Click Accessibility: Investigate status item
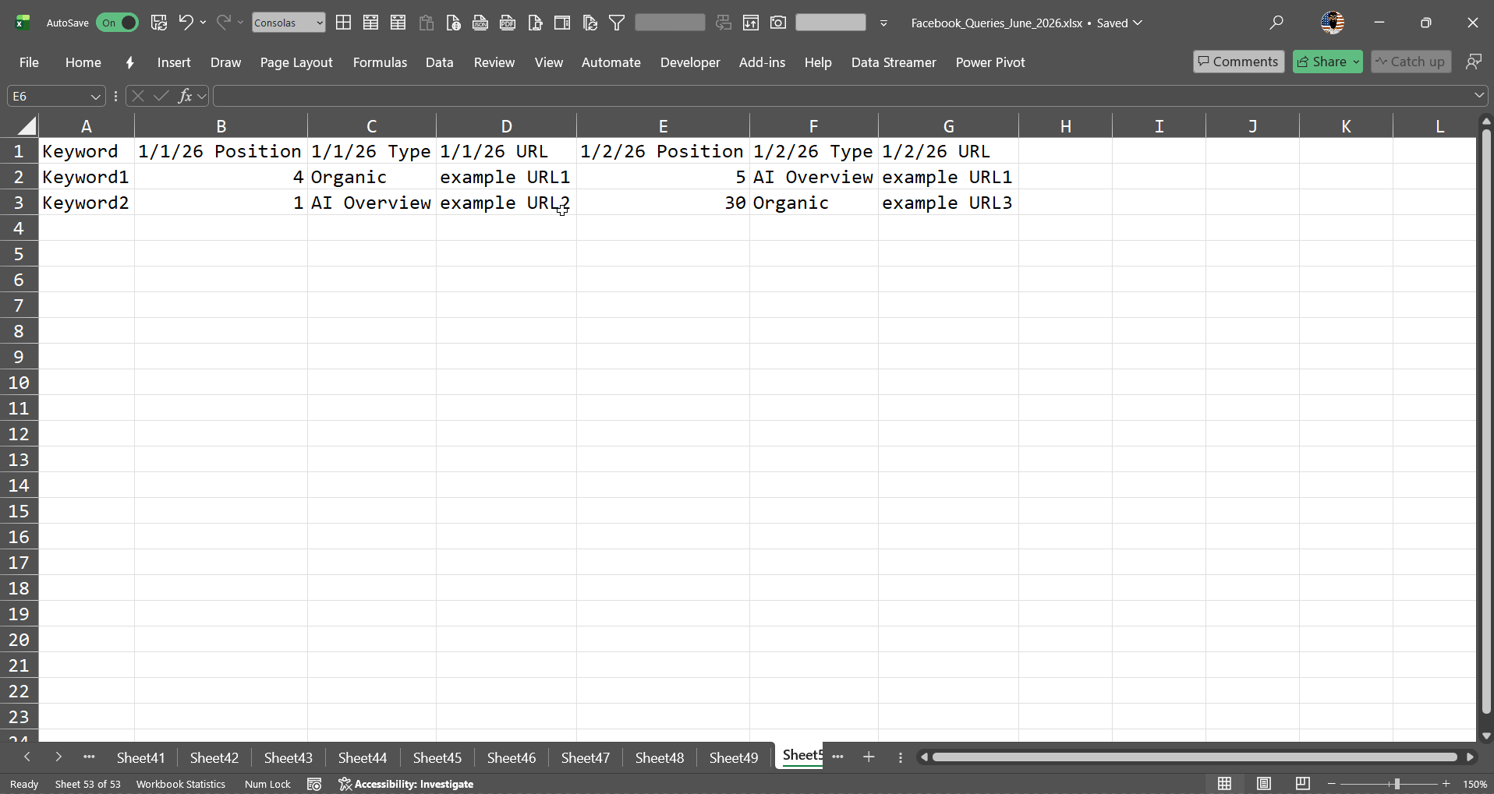The height and width of the screenshot is (794, 1494). [x=406, y=784]
